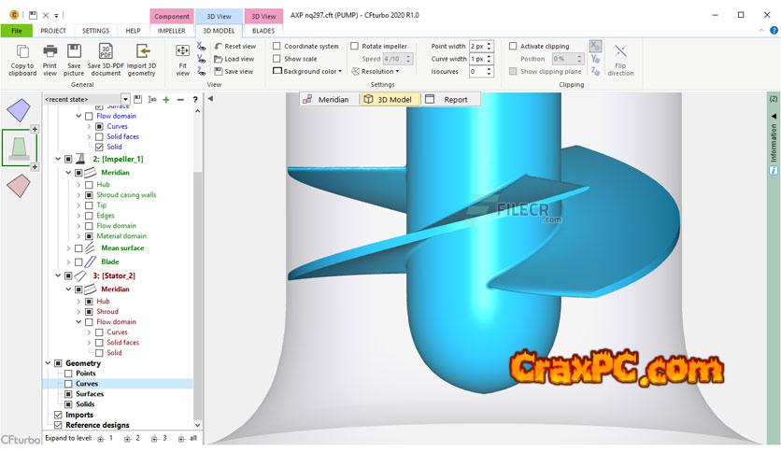The width and height of the screenshot is (781, 452).
Task: View along the X axis
Action: 201,47
